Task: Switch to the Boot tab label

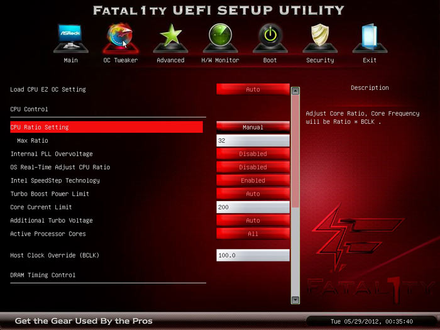Action: pyautogui.click(x=270, y=60)
